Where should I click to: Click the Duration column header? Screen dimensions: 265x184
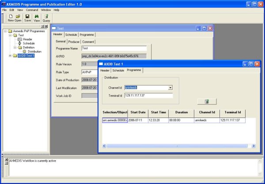tap(182, 112)
